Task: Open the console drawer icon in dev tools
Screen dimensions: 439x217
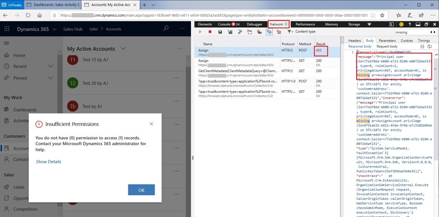Action: (392, 24)
